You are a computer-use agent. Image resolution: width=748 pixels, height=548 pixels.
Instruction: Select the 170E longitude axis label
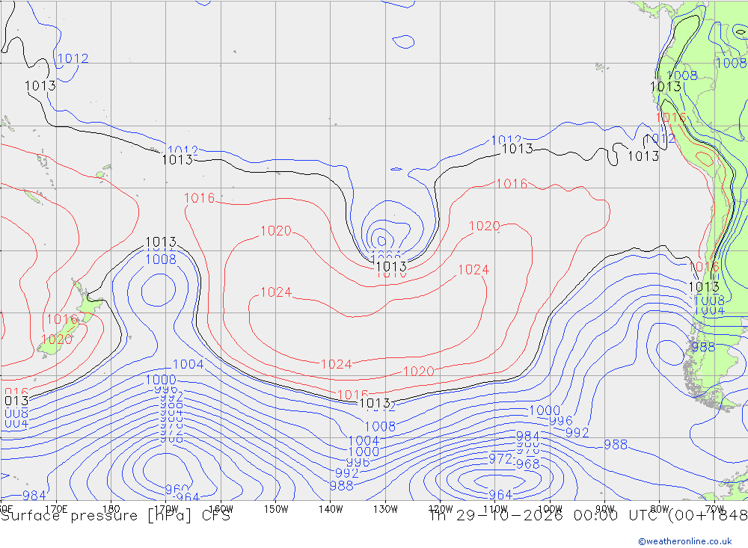click(56, 509)
